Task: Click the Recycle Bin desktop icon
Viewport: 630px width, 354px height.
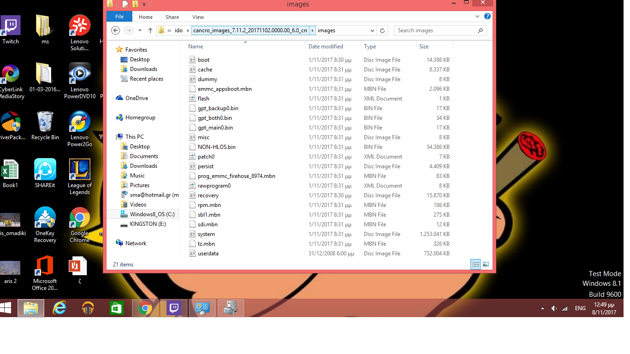Action: 45,125
